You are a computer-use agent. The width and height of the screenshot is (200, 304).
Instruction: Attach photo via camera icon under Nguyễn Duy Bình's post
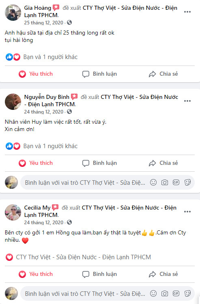coord(165,182)
